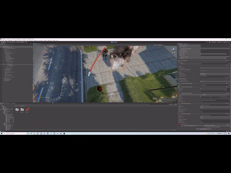Open Mesh Renderer component options menu
This screenshot has height=173, width=231.
click(230, 60)
